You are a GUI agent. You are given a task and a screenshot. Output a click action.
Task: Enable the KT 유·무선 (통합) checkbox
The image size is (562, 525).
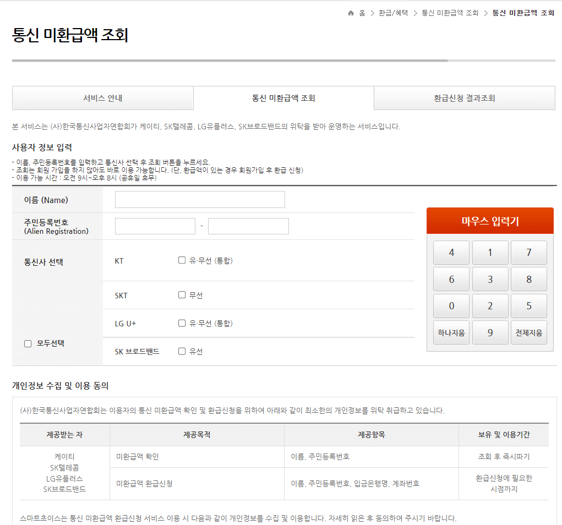182,260
